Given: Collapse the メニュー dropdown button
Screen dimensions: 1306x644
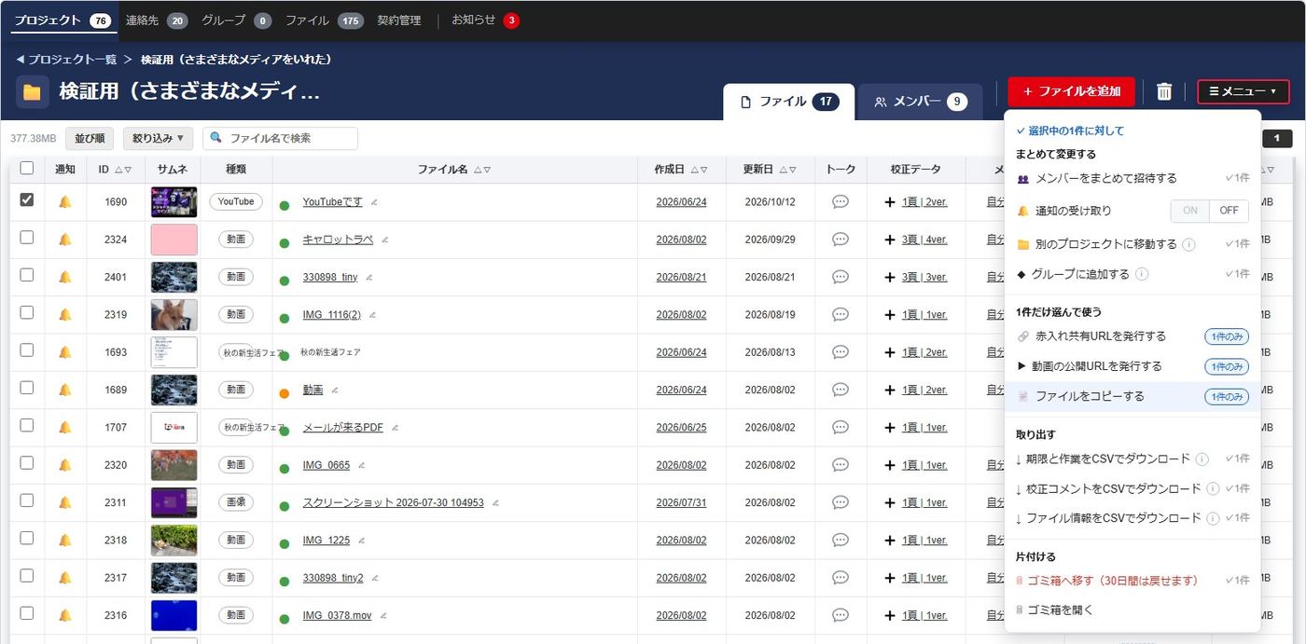Looking at the screenshot, I should pyautogui.click(x=1243, y=91).
